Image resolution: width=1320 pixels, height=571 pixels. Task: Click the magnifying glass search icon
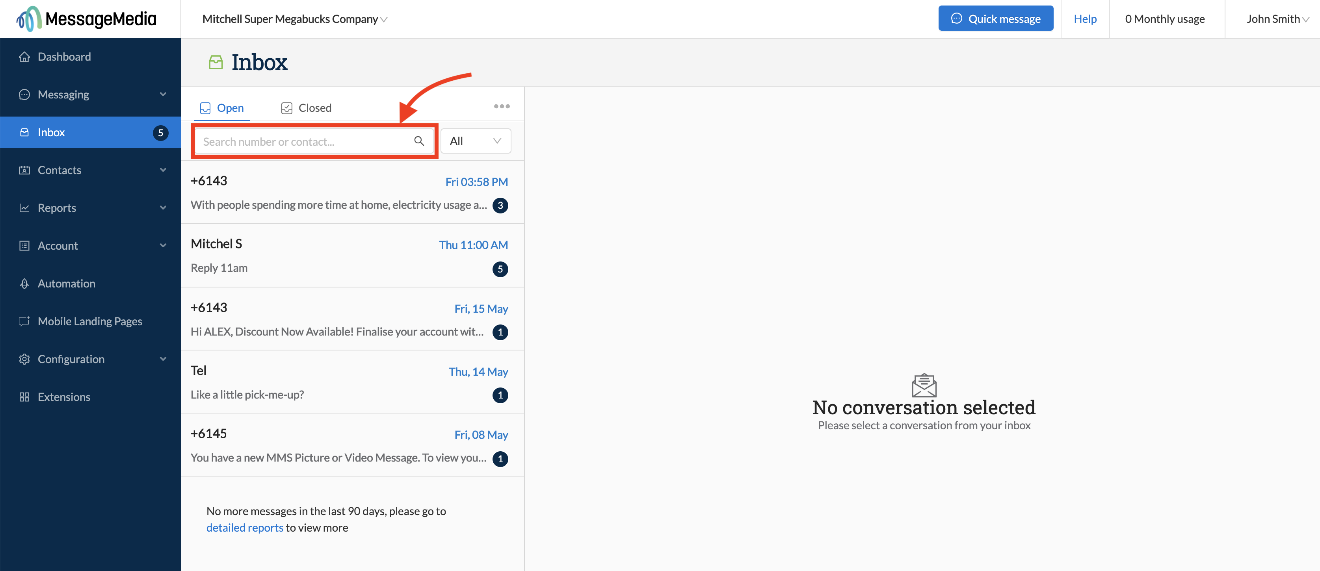tap(420, 141)
